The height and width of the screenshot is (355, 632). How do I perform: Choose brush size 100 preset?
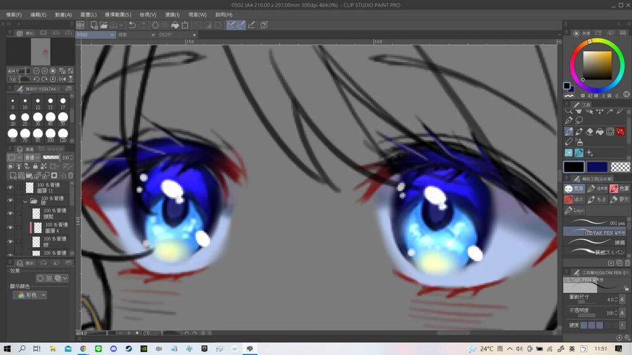click(51, 136)
